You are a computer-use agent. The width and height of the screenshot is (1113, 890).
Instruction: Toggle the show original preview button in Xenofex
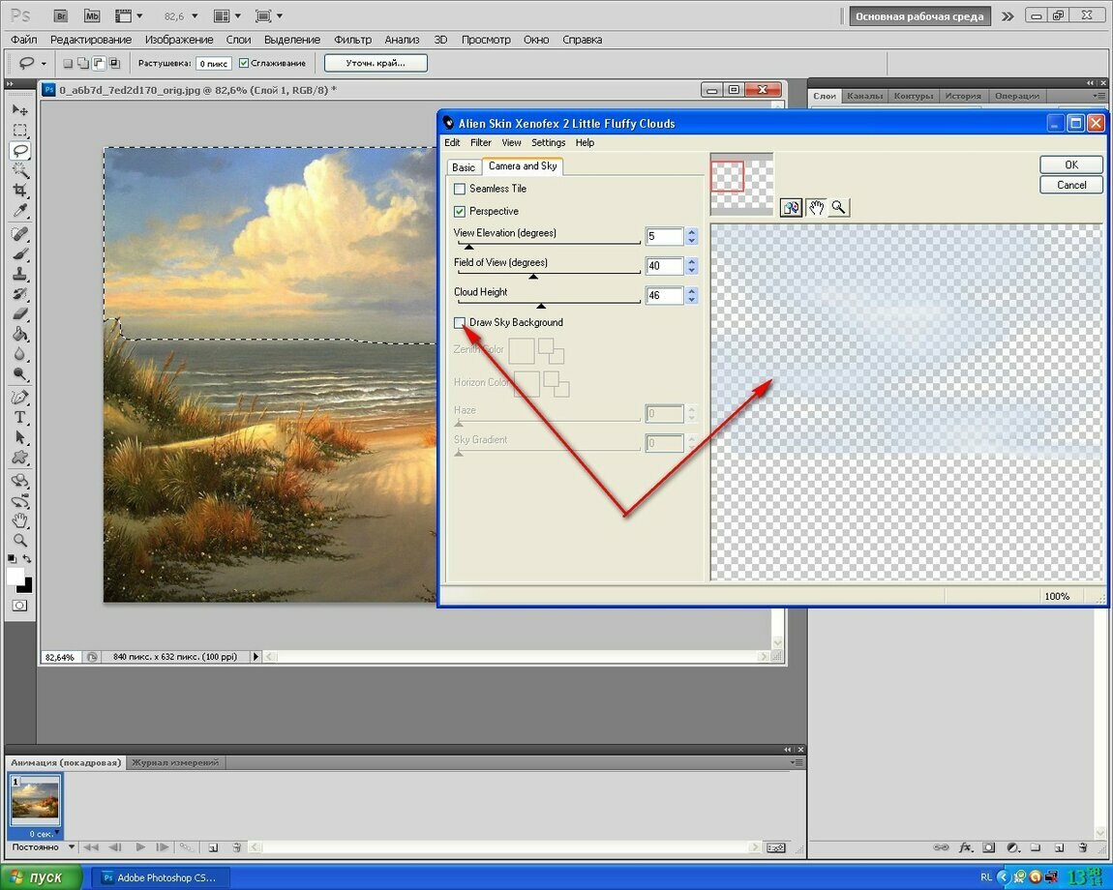(791, 207)
